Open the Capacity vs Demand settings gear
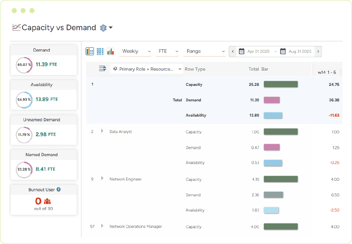 (x=103, y=28)
